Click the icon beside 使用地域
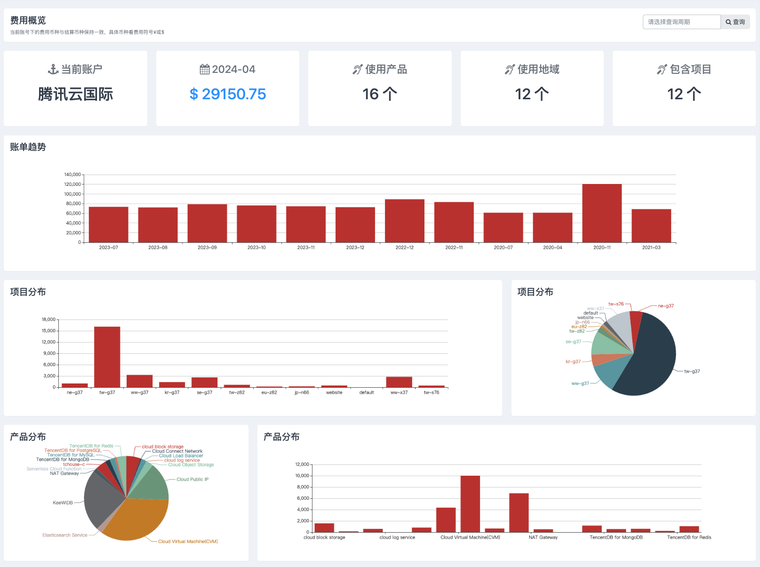The image size is (760, 567). tap(510, 70)
